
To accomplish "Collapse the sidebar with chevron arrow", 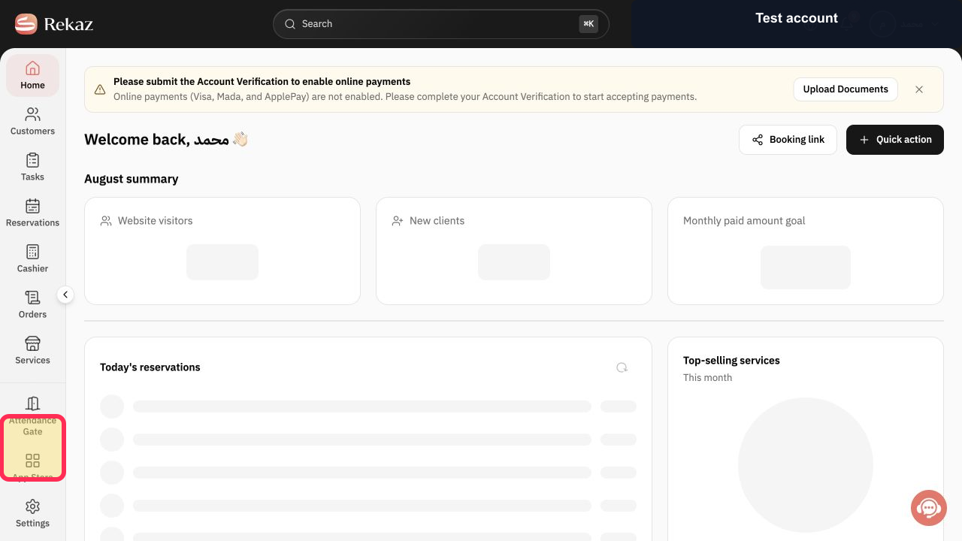I will click(x=65, y=295).
